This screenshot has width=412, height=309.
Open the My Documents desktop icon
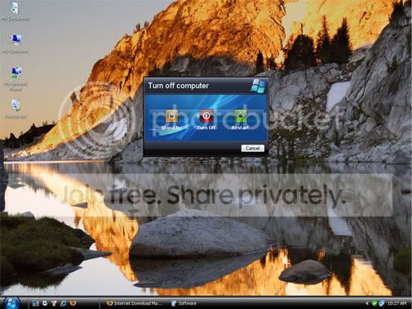click(x=16, y=11)
